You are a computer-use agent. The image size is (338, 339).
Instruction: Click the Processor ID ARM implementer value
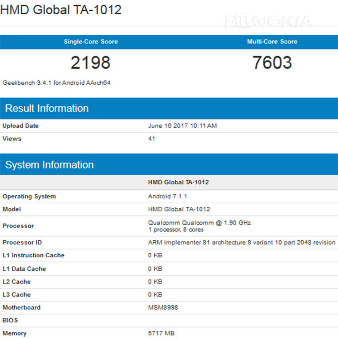(241, 243)
